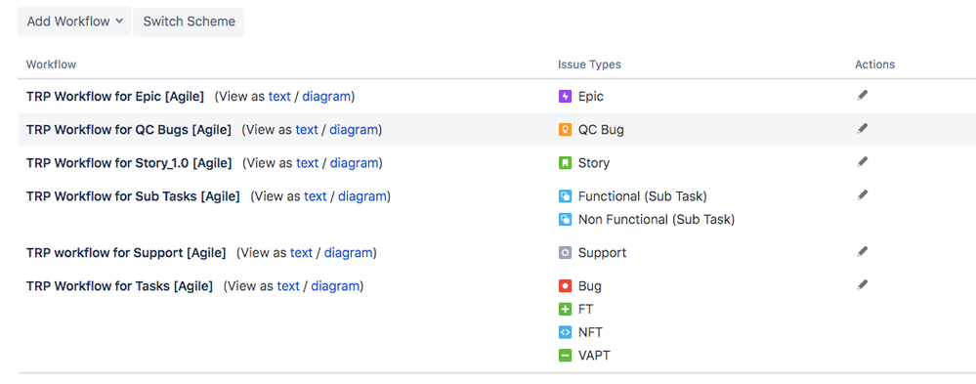
Task: Edit issue types for QC Bugs workflow
Action: pos(862,128)
